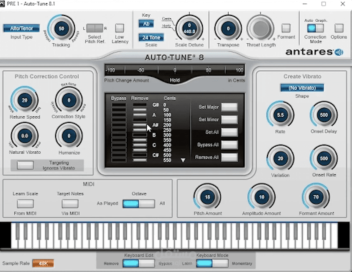Select Cents for Scale Detune
Viewport: 352px width, 272px height.
tap(166, 19)
